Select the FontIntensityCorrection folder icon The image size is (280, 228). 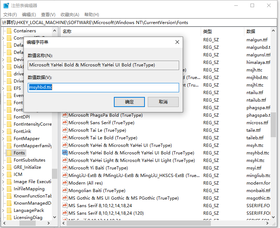click(x=9, y=124)
